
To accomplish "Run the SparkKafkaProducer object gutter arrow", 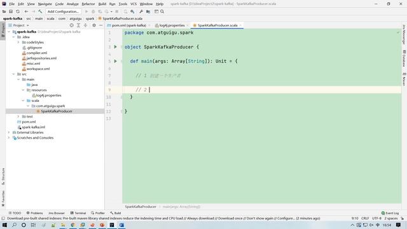I will [116, 47].
